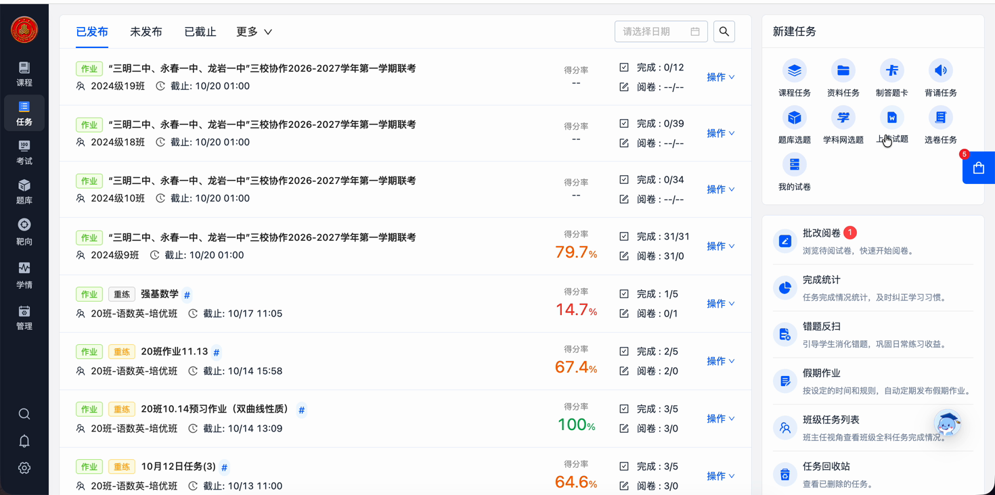This screenshot has height=495, width=995.
Task: Expand the 更多 tab dropdown
Action: pyautogui.click(x=254, y=32)
